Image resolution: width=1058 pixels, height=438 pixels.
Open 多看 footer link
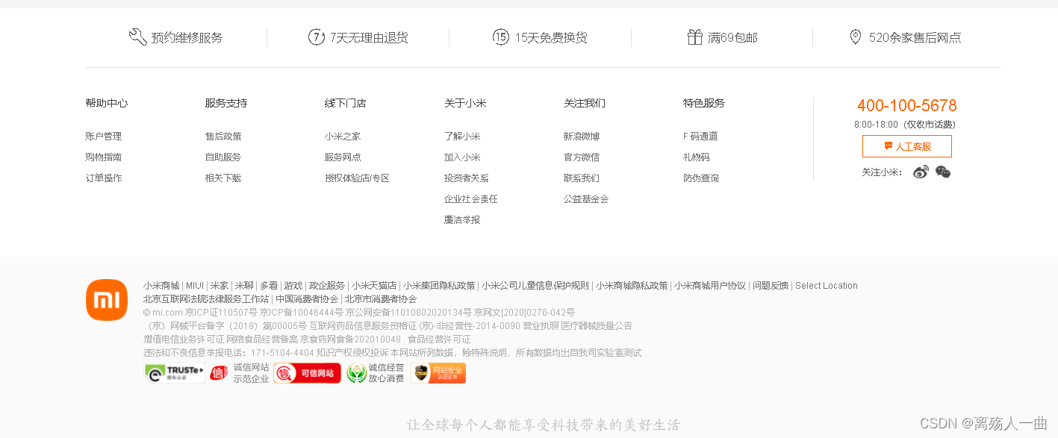269,286
